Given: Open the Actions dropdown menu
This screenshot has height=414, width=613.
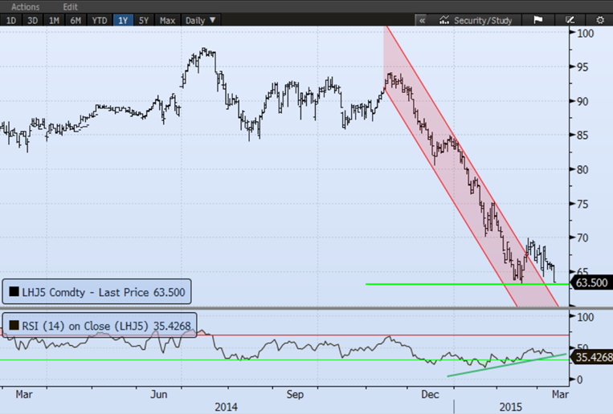Looking at the screenshot, I should tap(26, 6).
